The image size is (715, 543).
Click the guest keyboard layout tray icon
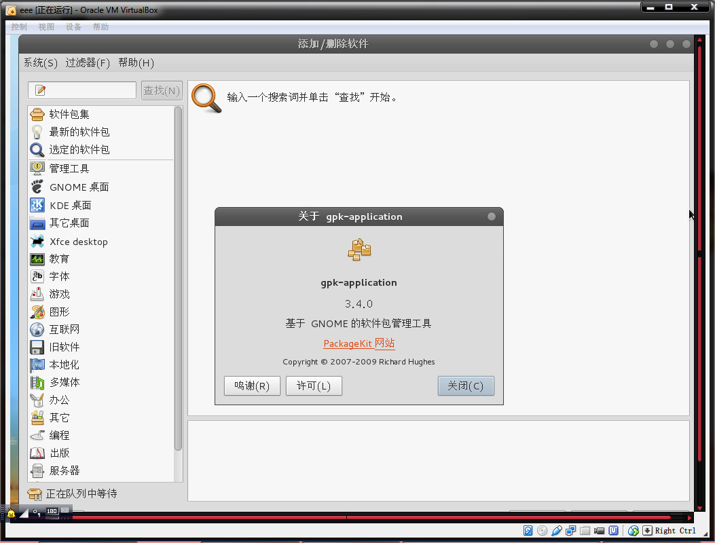point(65,510)
